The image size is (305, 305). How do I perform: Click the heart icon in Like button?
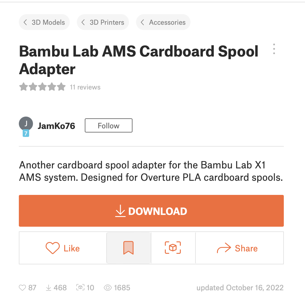click(x=52, y=248)
